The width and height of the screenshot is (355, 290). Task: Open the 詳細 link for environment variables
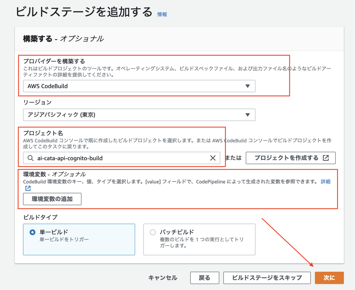326,182
